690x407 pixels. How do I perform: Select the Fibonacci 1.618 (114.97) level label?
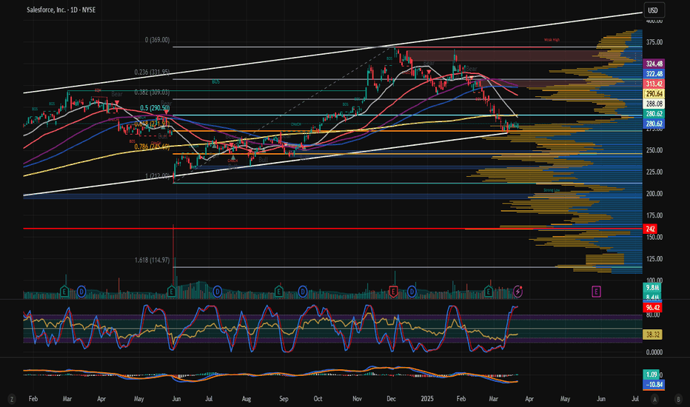152,260
